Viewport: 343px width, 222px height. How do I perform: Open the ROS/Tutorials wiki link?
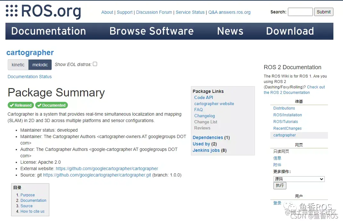pos(285,122)
